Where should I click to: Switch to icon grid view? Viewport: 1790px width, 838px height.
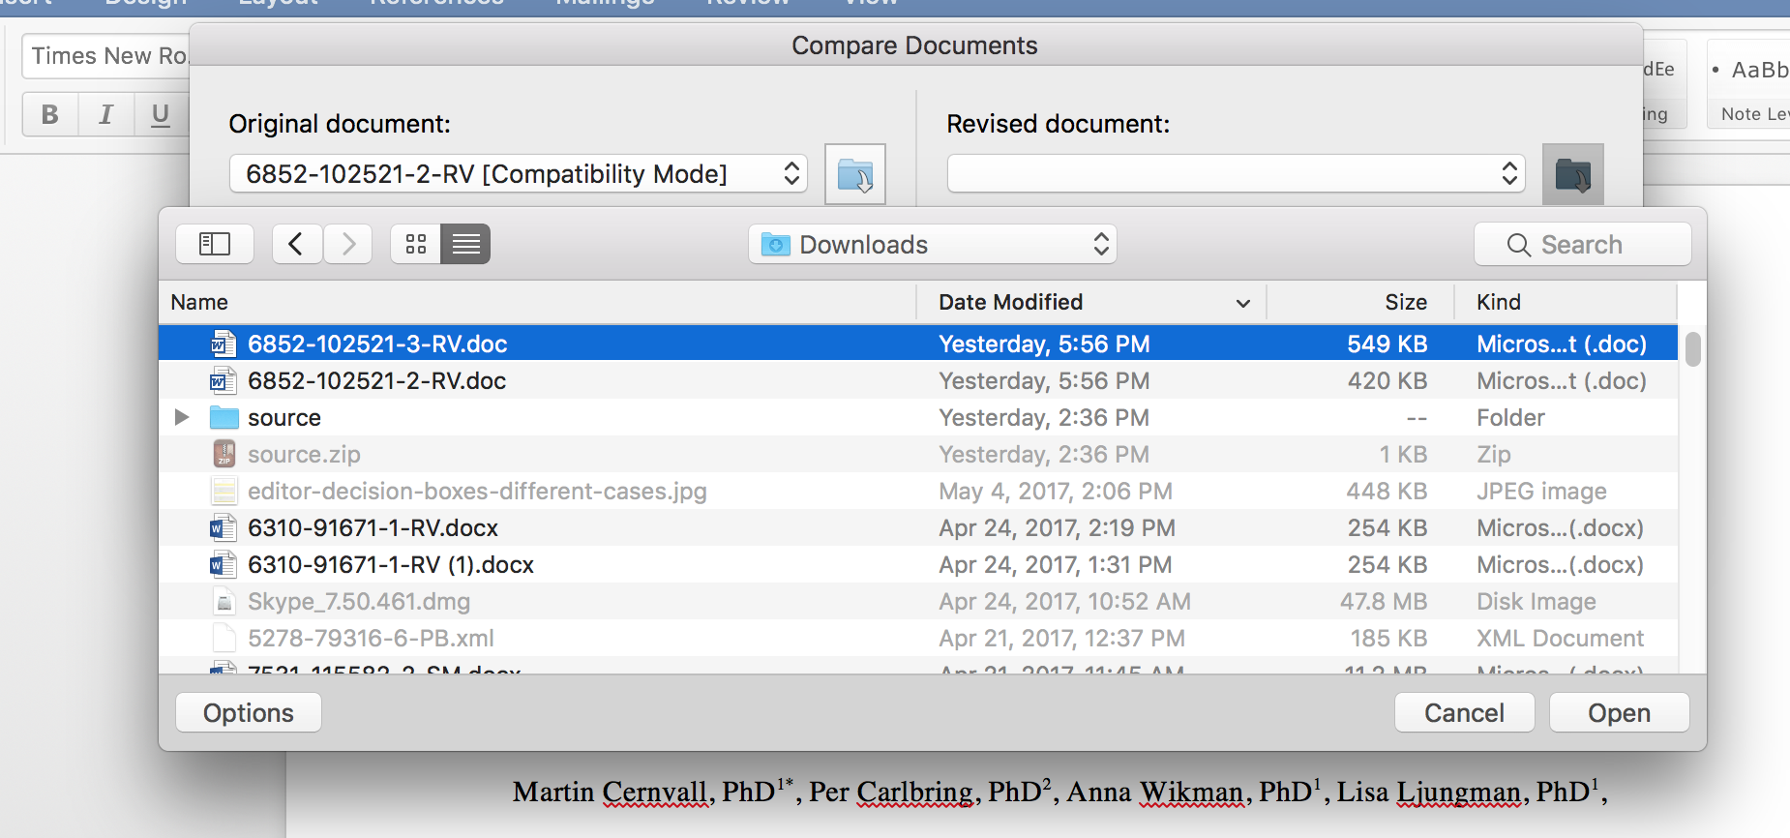pos(416,244)
